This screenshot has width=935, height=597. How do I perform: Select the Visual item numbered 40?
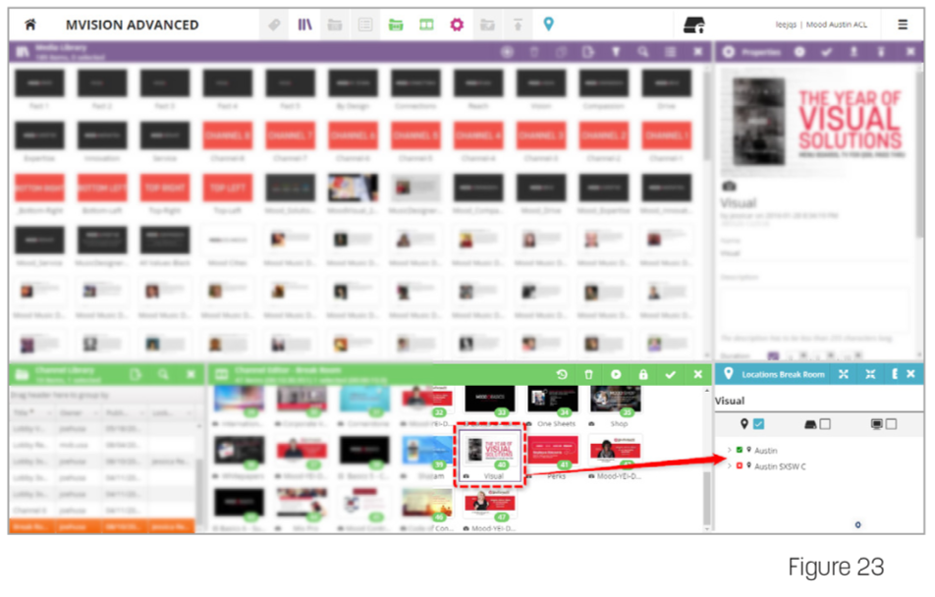click(x=489, y=455)
